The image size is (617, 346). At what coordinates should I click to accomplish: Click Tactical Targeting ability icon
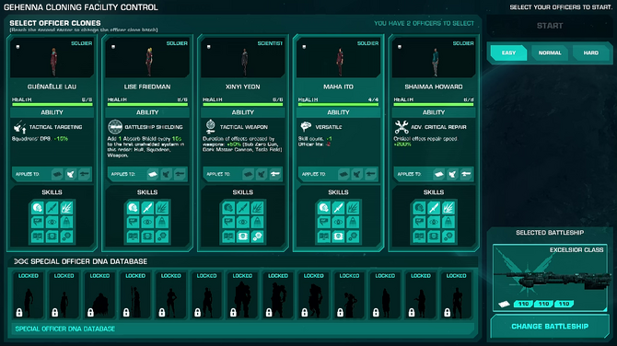[x=19, y=127]
